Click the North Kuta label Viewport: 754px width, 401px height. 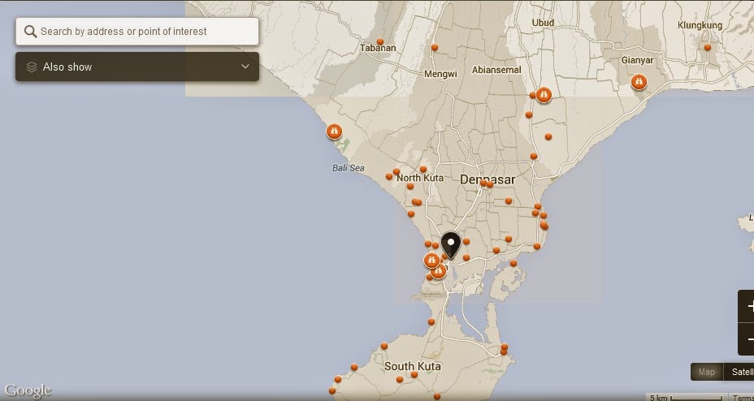pyautogui.click(x=420, y=178)
